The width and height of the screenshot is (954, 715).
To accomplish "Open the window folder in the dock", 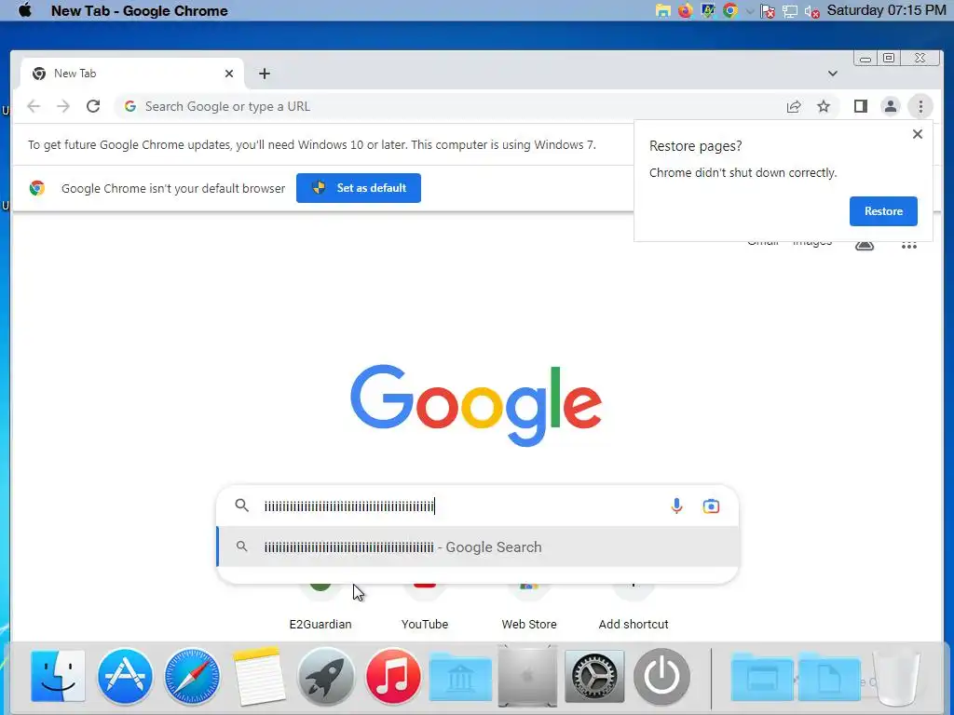I will (x=762, y=676).
